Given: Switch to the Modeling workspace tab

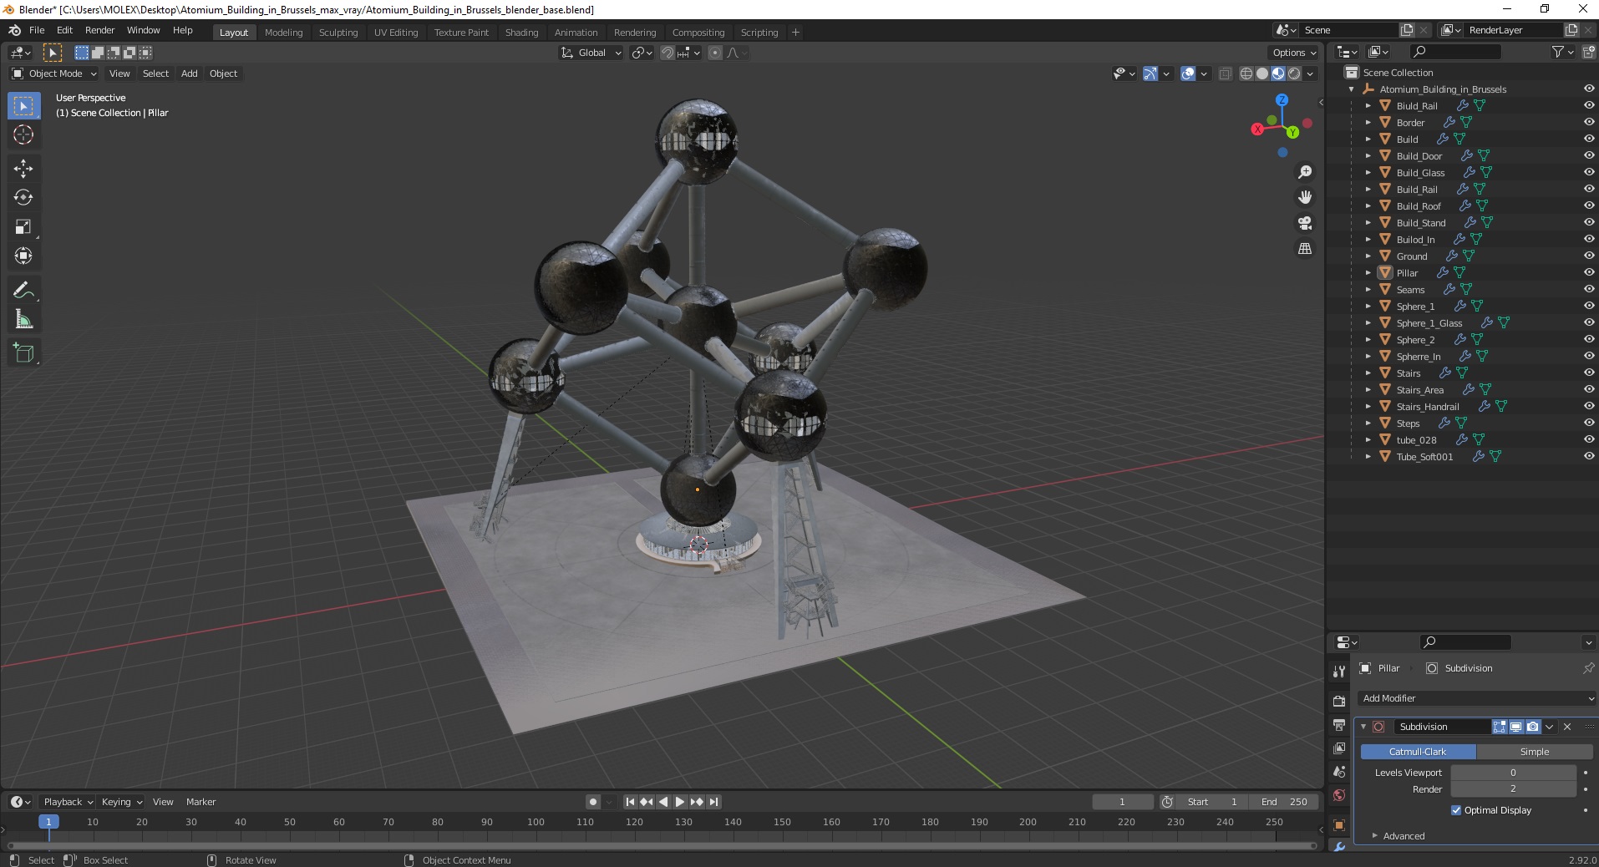Looking at the screenshot, I should 283,33.
